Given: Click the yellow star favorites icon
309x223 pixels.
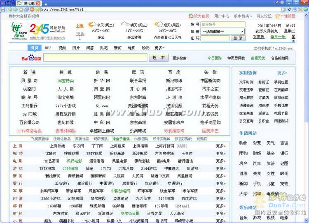Looking at the screenshot, I should [37, 9].
